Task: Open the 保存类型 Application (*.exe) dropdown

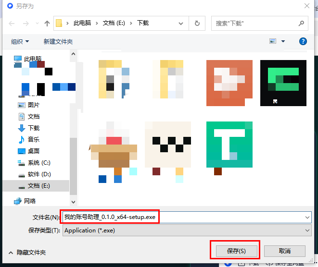Action: 187,231
